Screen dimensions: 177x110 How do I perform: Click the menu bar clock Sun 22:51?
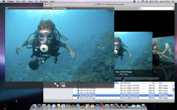[165, 1]
